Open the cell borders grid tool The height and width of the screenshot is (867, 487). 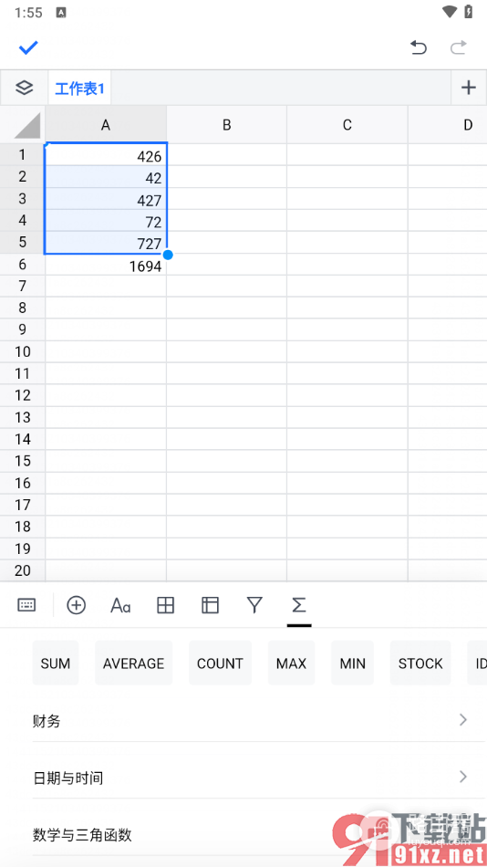click(166, 605)
